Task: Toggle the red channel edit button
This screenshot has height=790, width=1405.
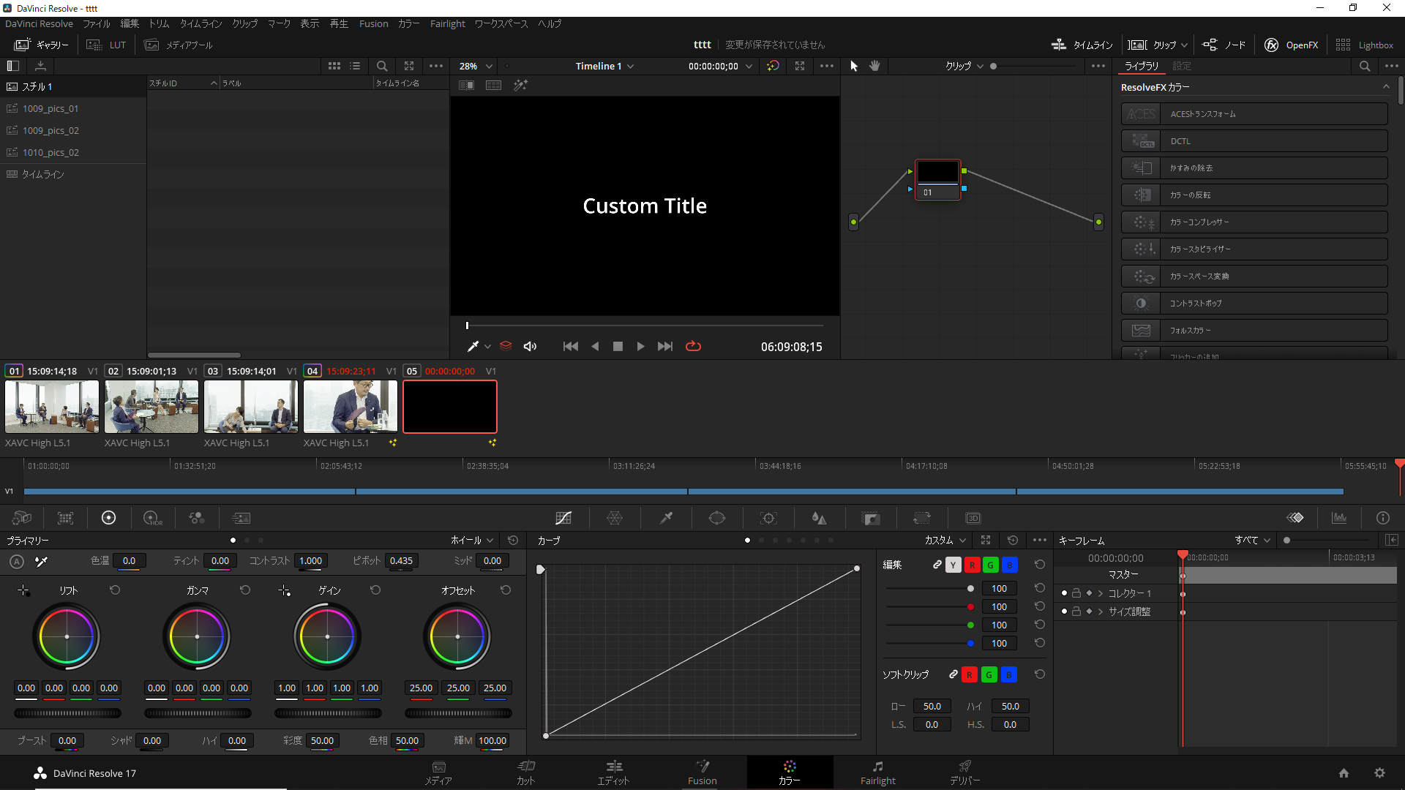Action: tap(972, 565)
